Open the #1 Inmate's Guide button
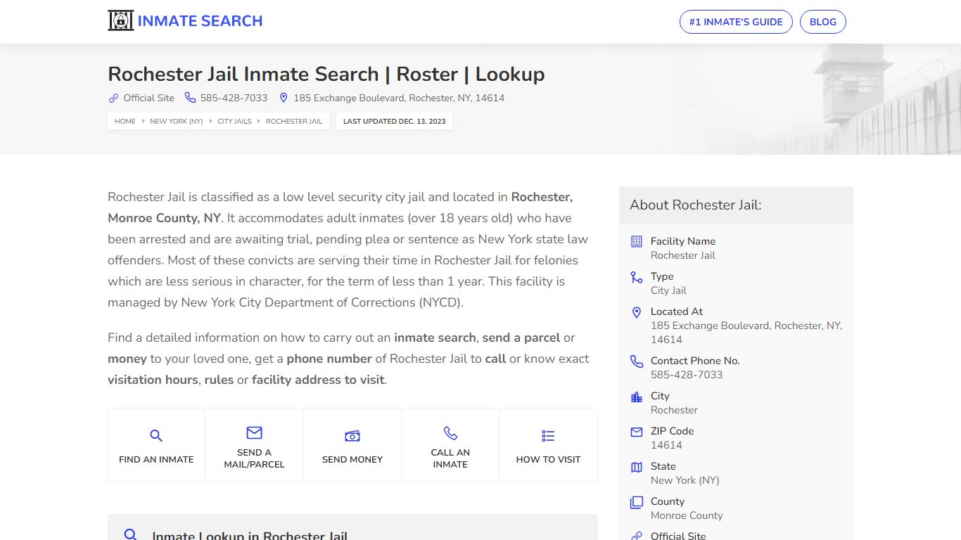 (x=736, y=22)
